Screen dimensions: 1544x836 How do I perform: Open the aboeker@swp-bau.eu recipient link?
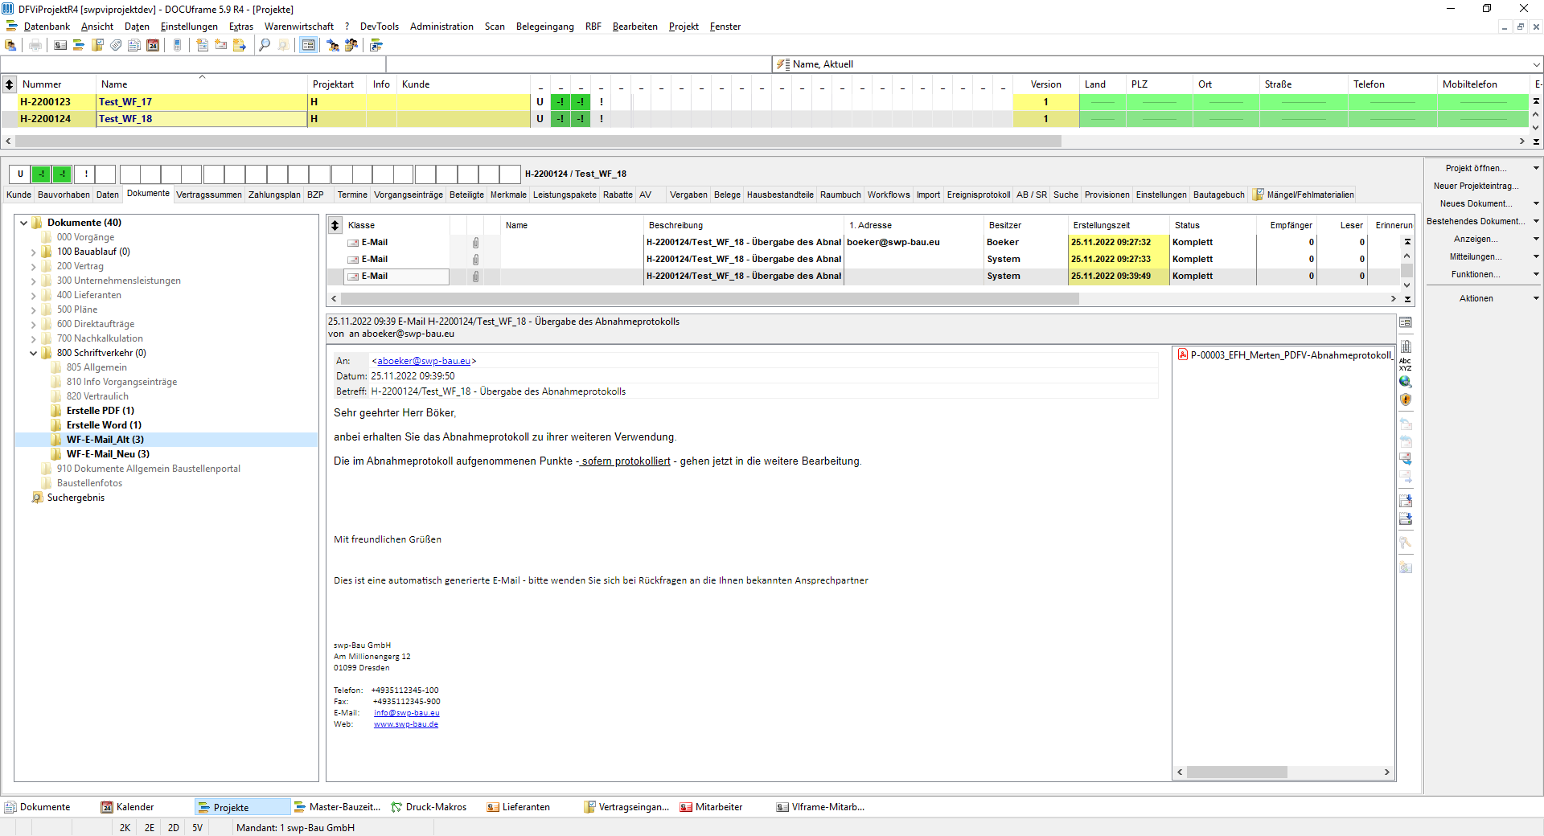pos(424,361)
